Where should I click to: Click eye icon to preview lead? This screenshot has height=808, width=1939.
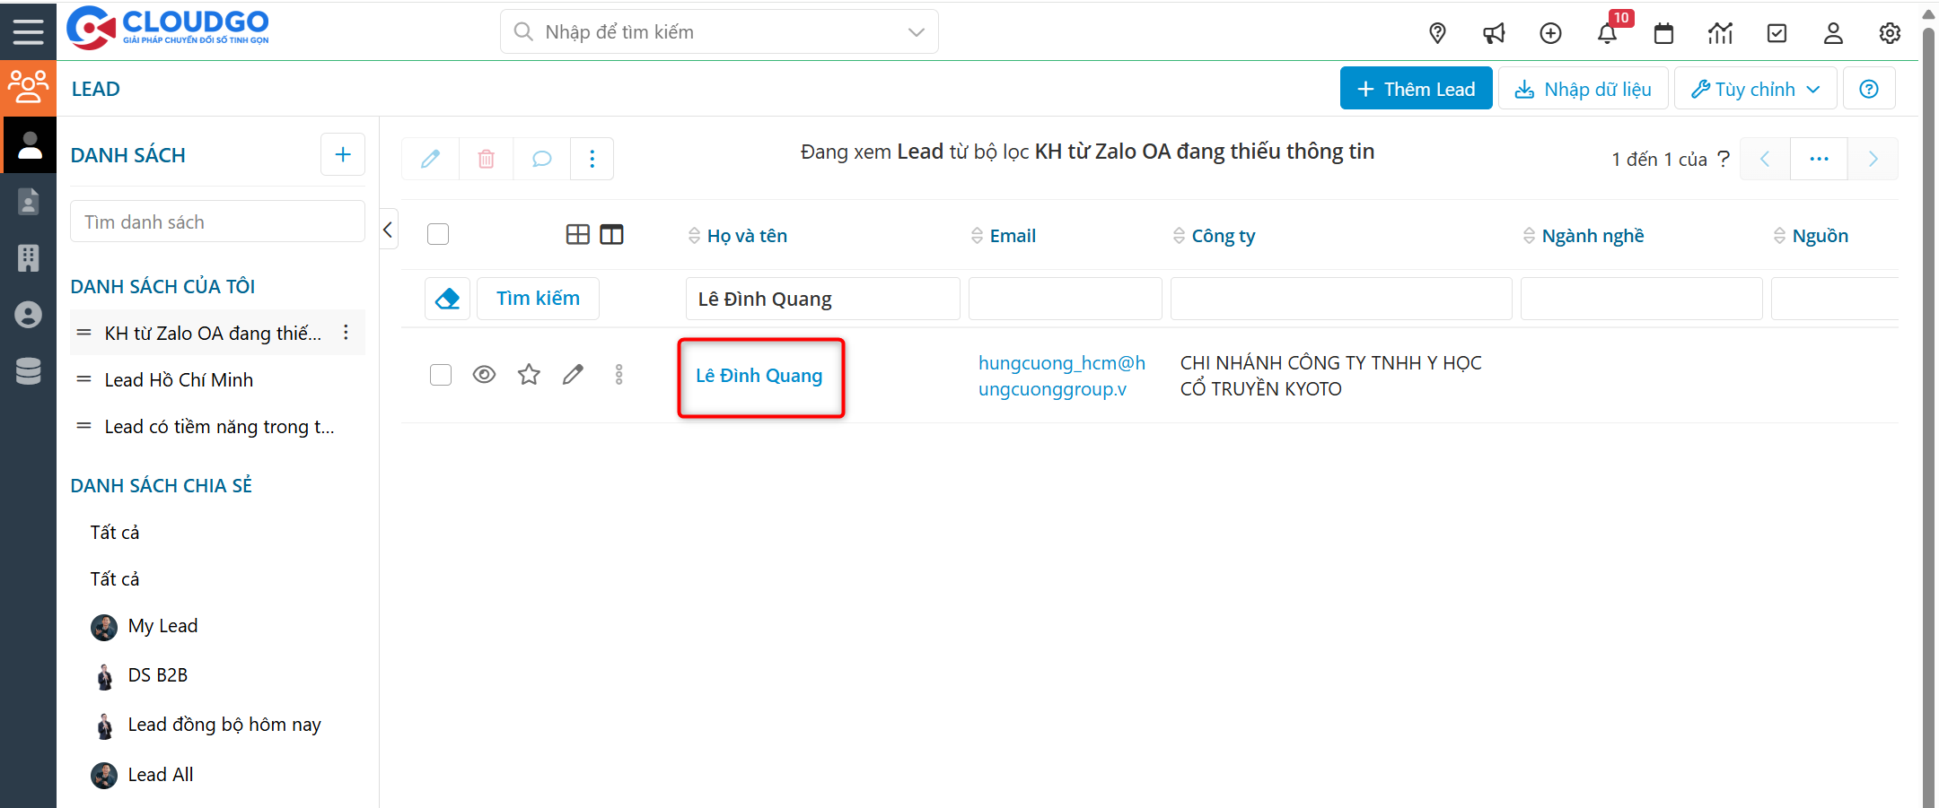(x=484, y=375)
